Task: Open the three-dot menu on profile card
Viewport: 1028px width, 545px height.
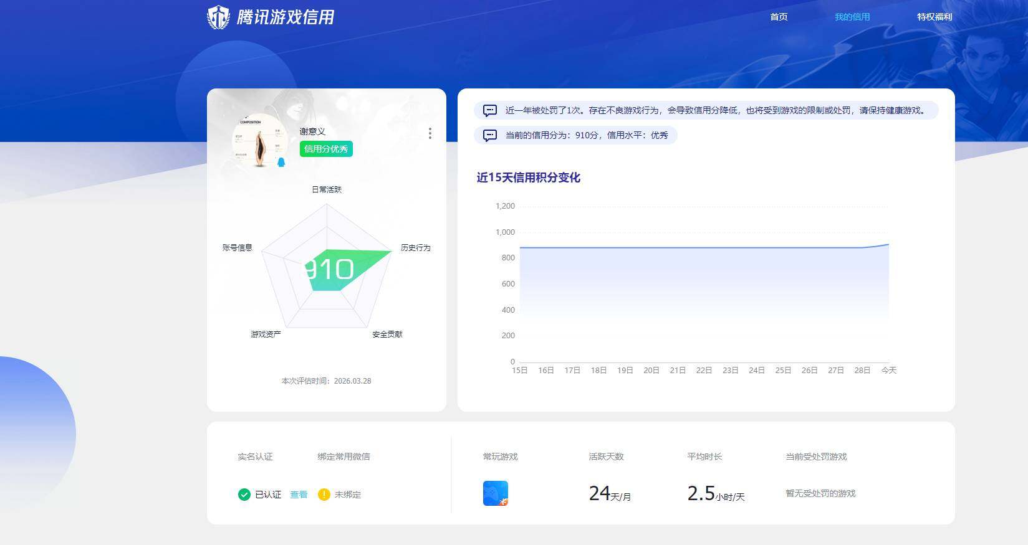Action: tap(430, 133)
